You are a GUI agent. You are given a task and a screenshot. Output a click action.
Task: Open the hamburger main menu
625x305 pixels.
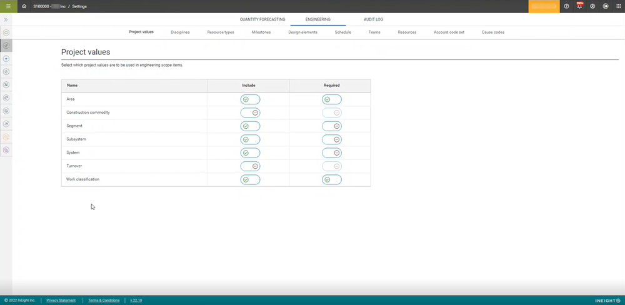pos(8,6)
